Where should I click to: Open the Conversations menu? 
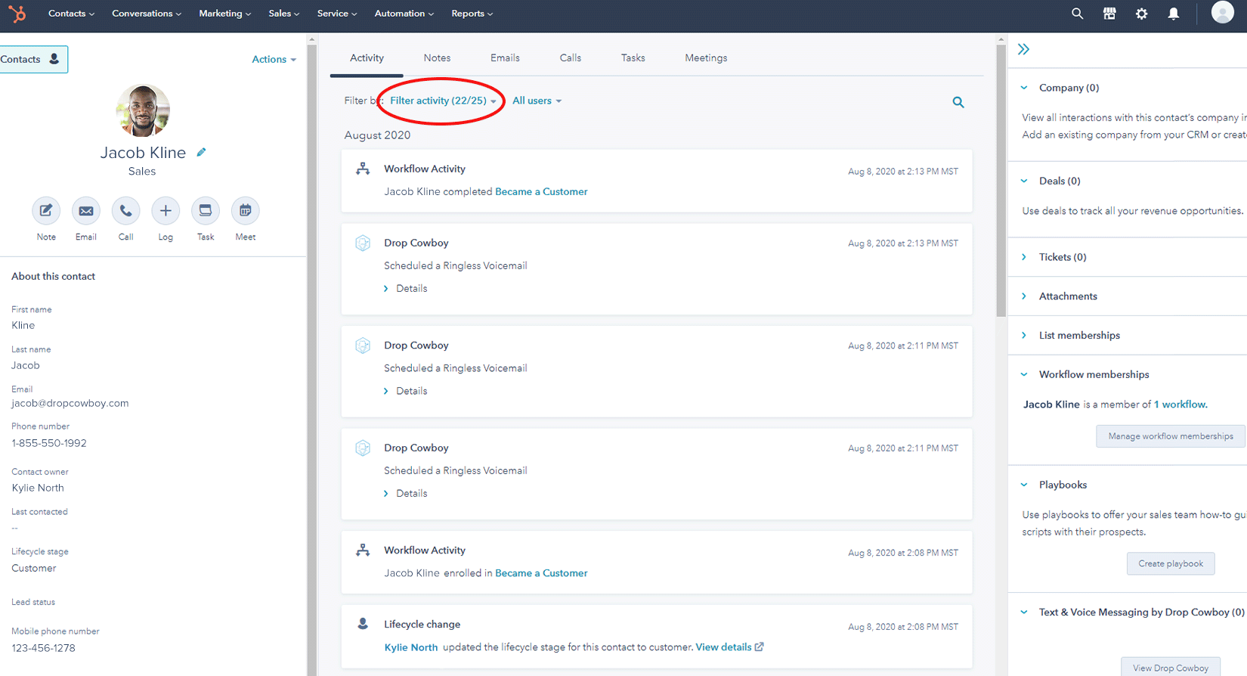pos(147,14)
